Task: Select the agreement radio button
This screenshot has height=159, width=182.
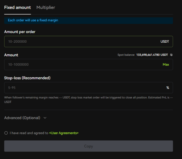Action: tap(6, 133)
